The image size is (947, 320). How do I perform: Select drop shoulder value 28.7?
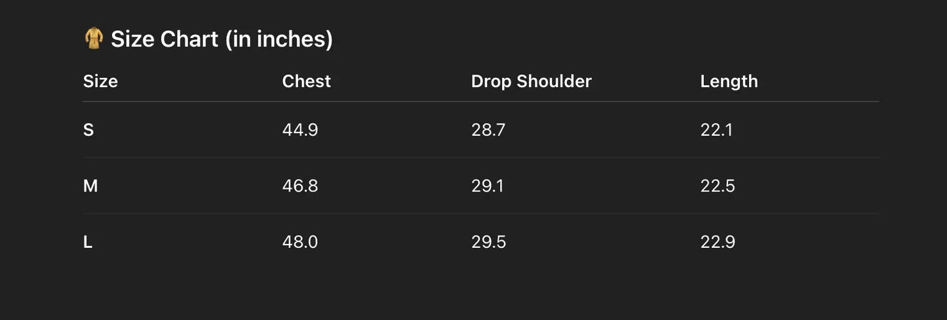[x=488, y=130]
